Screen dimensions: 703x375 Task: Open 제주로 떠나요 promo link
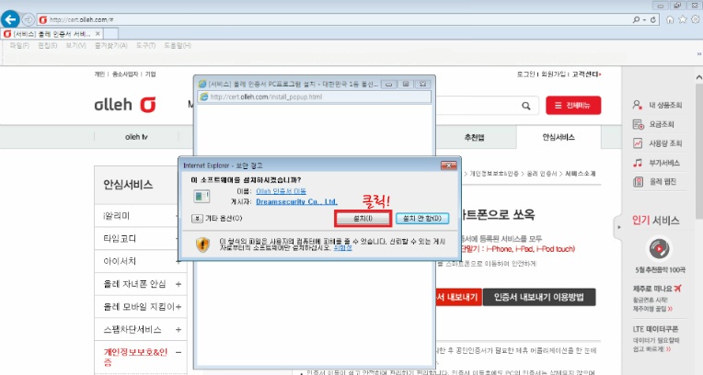[657, 289]
